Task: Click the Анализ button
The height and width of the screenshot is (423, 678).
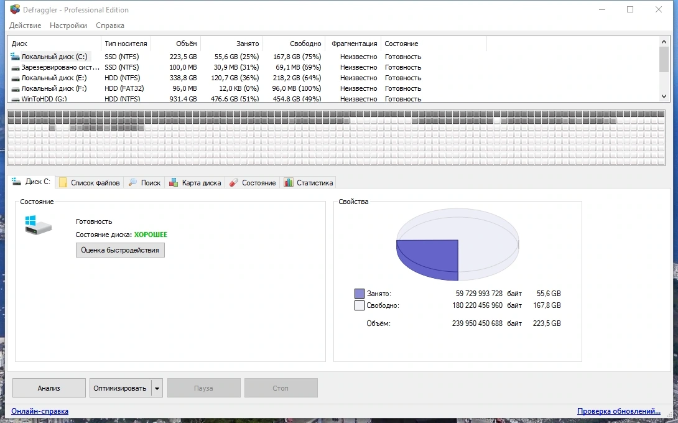Action: [49, 388]
